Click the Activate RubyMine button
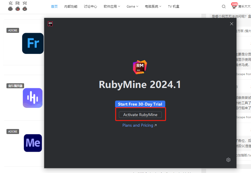Image resolution: width=251 pixels, height=173 pixels. coord(140,115)
